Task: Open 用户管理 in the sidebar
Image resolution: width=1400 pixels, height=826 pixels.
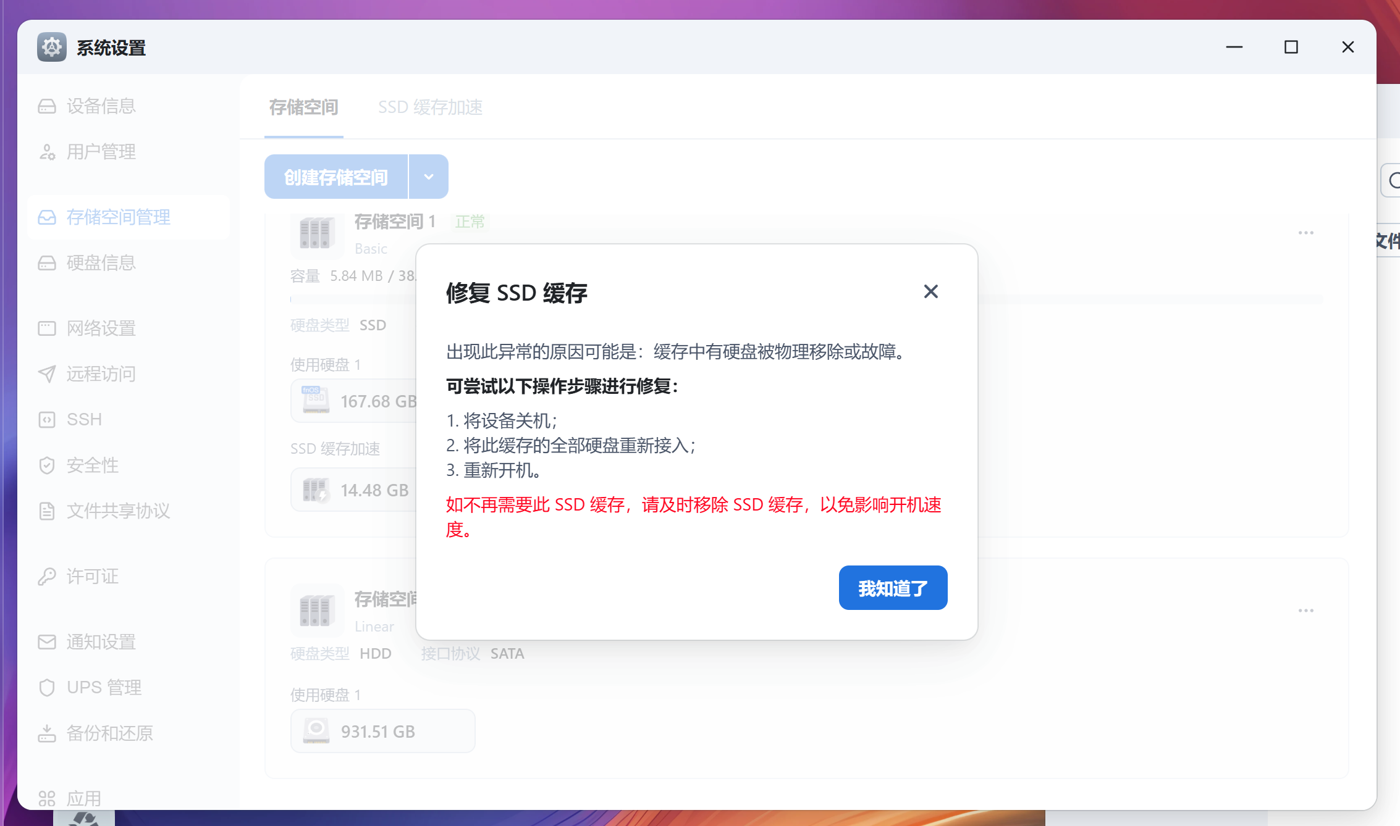Action: pyautogui.click(x=101, y=152)
